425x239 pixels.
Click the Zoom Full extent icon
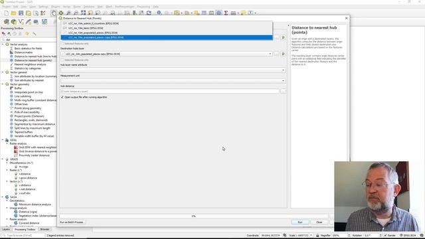(83, 13)
